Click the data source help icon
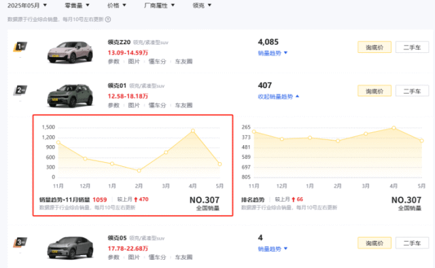The width and height of the screenshot is (435, 268). point(108,20)
